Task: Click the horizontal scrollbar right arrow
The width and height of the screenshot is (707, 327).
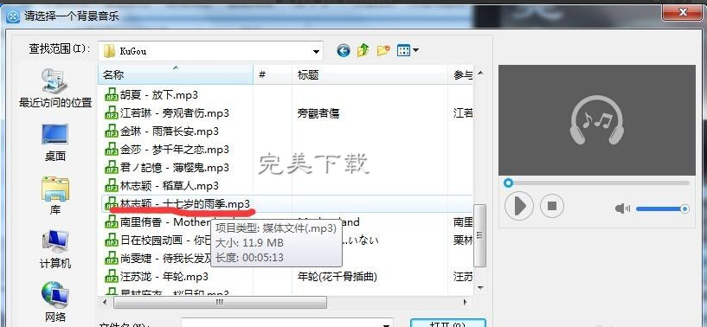Action: click(466, 302)
